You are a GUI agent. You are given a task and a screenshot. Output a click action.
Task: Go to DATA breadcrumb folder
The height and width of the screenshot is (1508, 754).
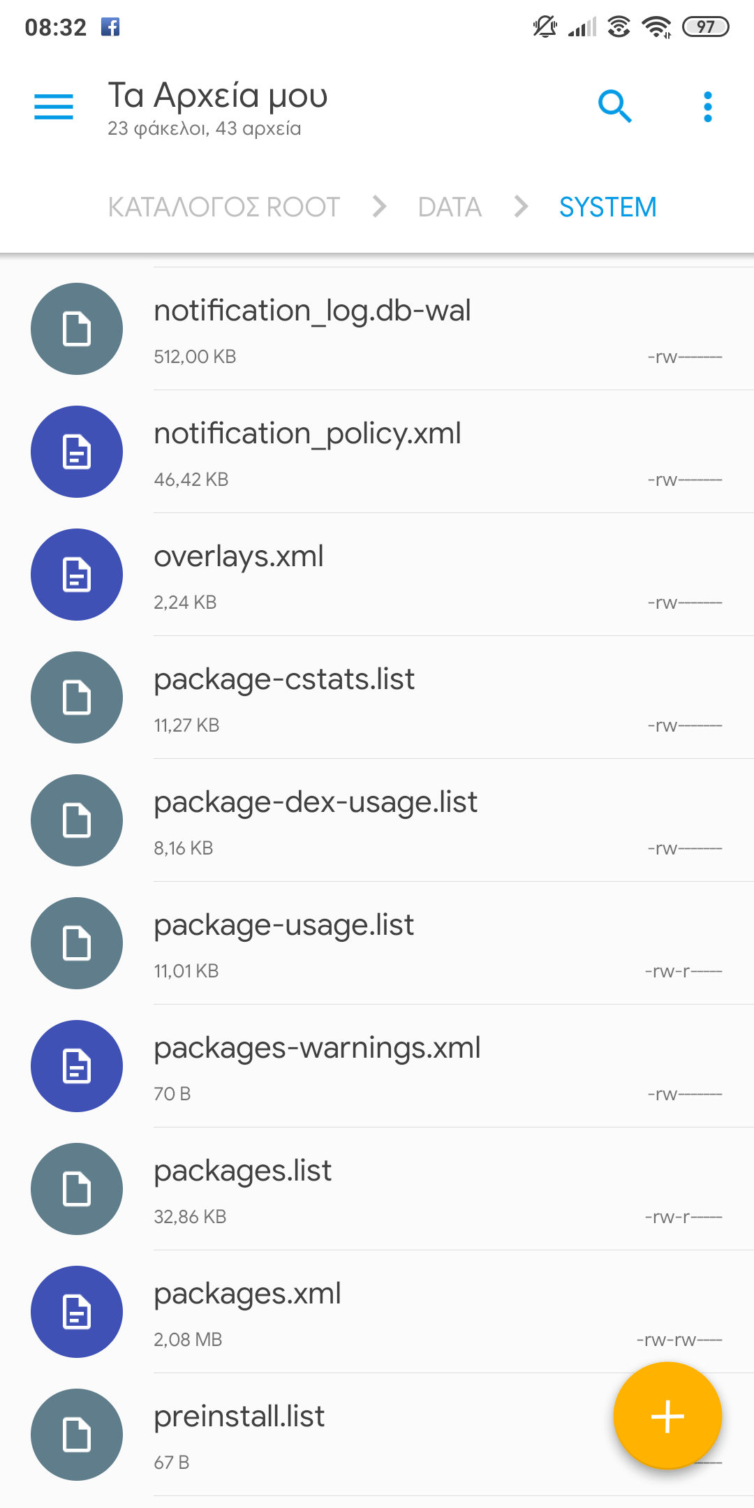[x=450, y=207]
